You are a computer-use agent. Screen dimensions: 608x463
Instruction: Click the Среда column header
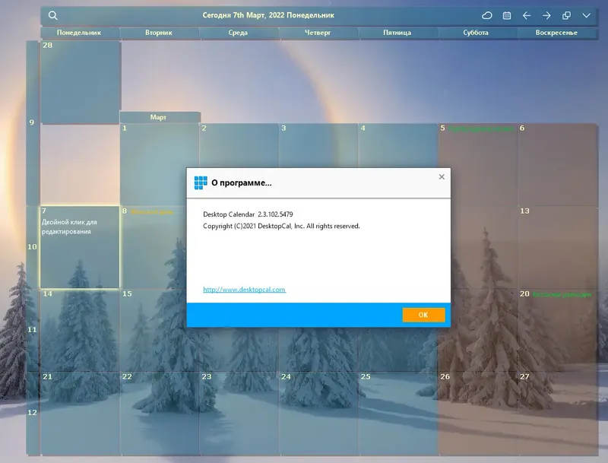(238, 33)
